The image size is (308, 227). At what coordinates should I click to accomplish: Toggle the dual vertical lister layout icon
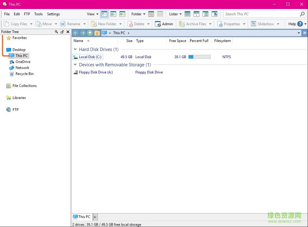(196, 14)
